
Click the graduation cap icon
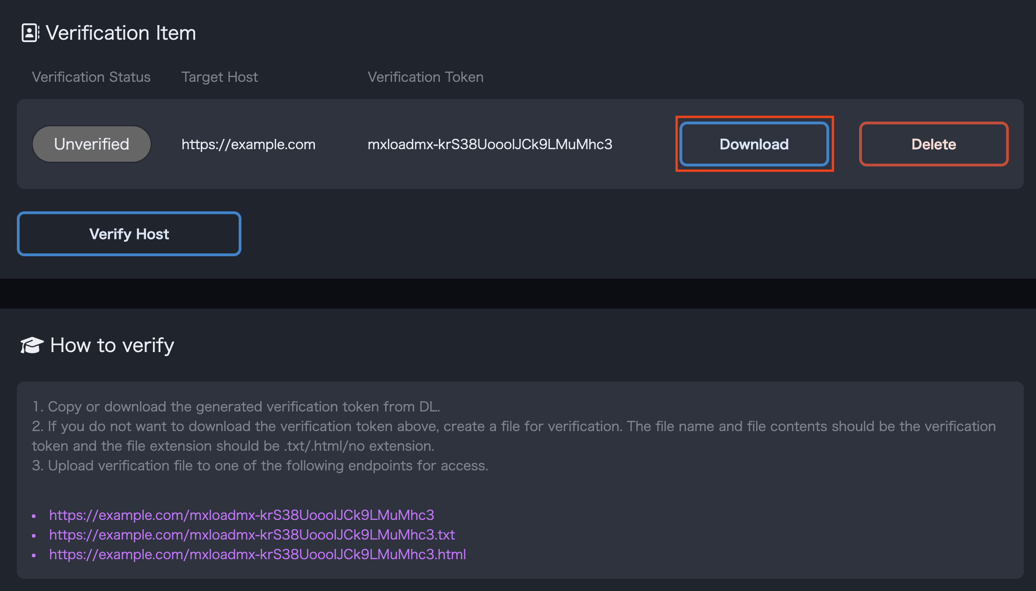coord(32,346)
